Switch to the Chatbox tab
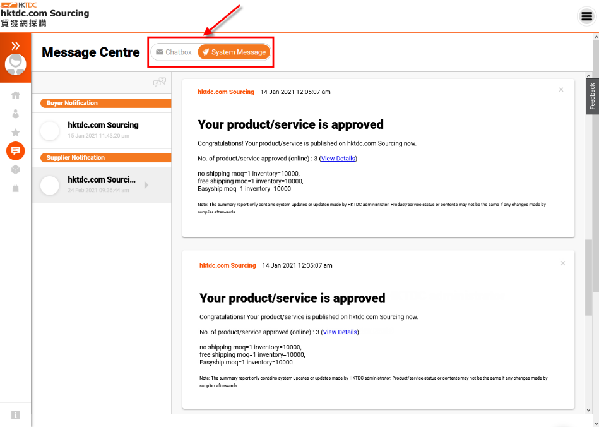This screenshot has height=427, width=599. pos(174,52)
